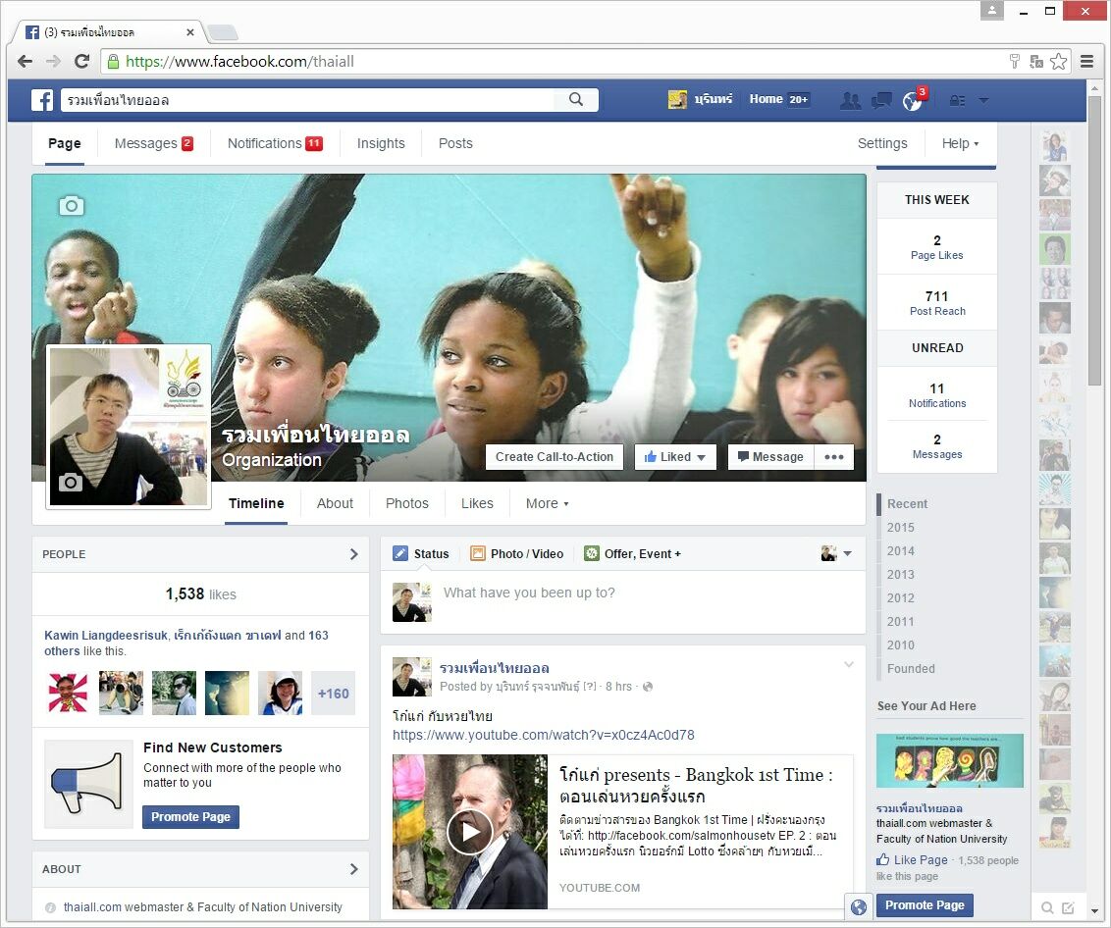This screenshot has height=928, width=1111.
Task: Open the YouTube link in the post
Action: click(x=543, y=735)
